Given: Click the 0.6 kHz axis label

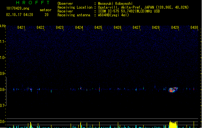Looking at the screenshot, I should [3, 122].
